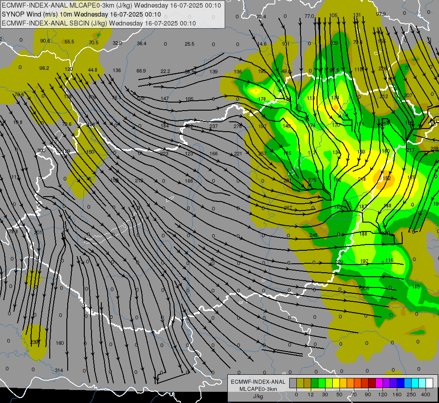The width and height of the screenshot is (439, 403).
Task: Click the map value '201'
Action: 39,232
